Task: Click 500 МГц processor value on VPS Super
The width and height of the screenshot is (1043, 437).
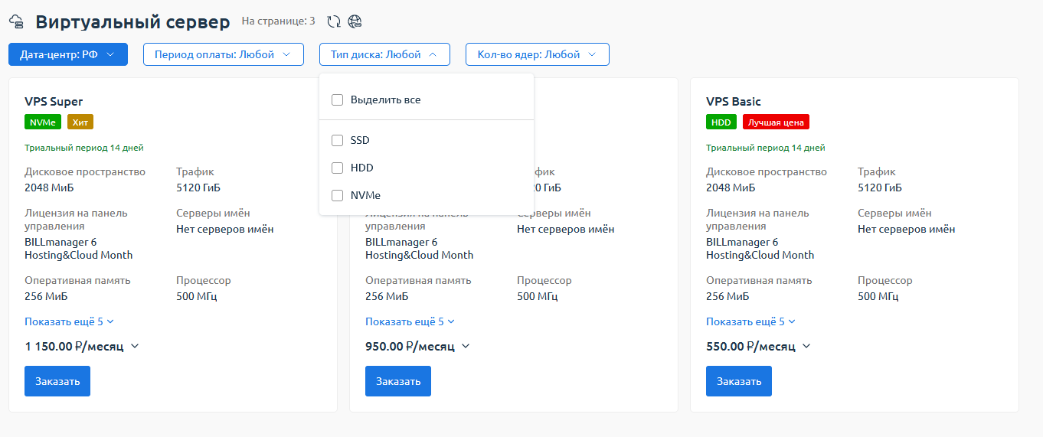Action: click(x=197, y=296)
